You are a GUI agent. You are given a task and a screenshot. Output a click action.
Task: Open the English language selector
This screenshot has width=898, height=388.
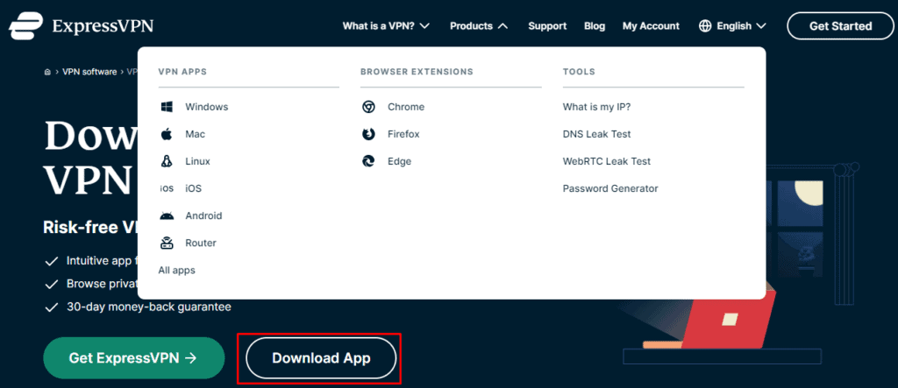point(732,26)
